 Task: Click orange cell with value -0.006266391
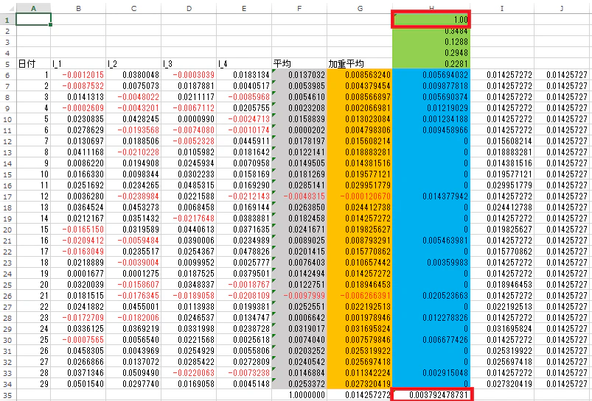[x=360, y=296]
